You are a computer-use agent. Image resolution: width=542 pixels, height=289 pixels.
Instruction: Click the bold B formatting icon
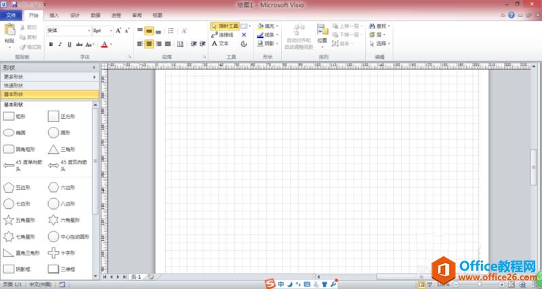point(51,44)
